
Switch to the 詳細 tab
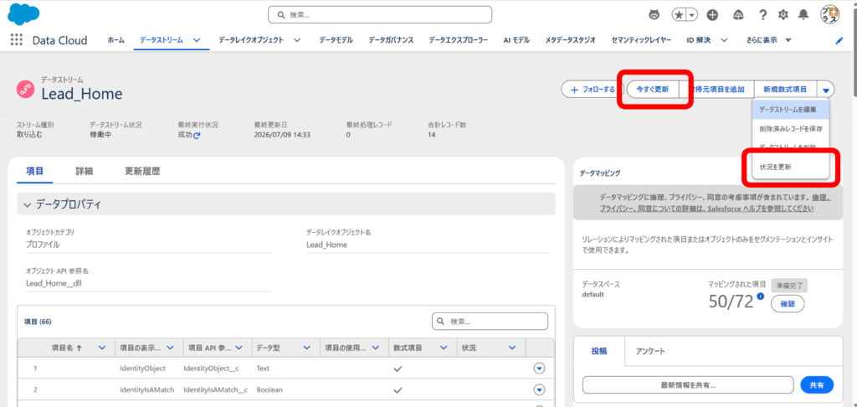(85, 171)
